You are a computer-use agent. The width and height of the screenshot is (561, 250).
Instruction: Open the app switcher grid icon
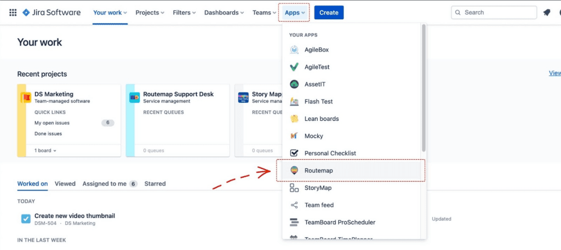[13, 13]
